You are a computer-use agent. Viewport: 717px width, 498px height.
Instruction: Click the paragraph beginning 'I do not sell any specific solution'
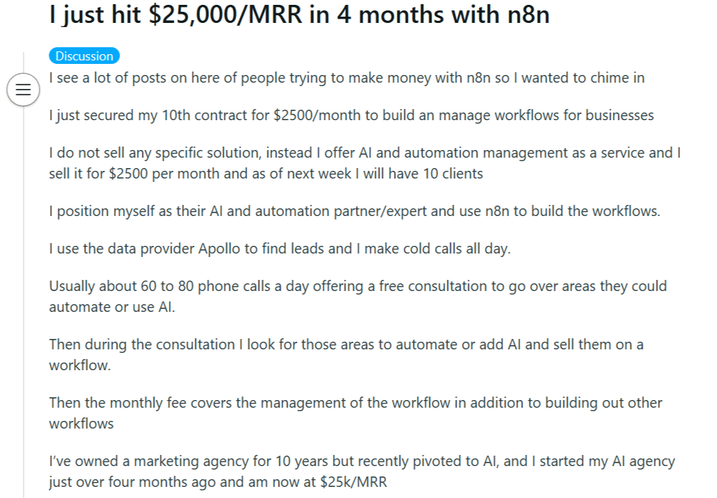(365, 163)
